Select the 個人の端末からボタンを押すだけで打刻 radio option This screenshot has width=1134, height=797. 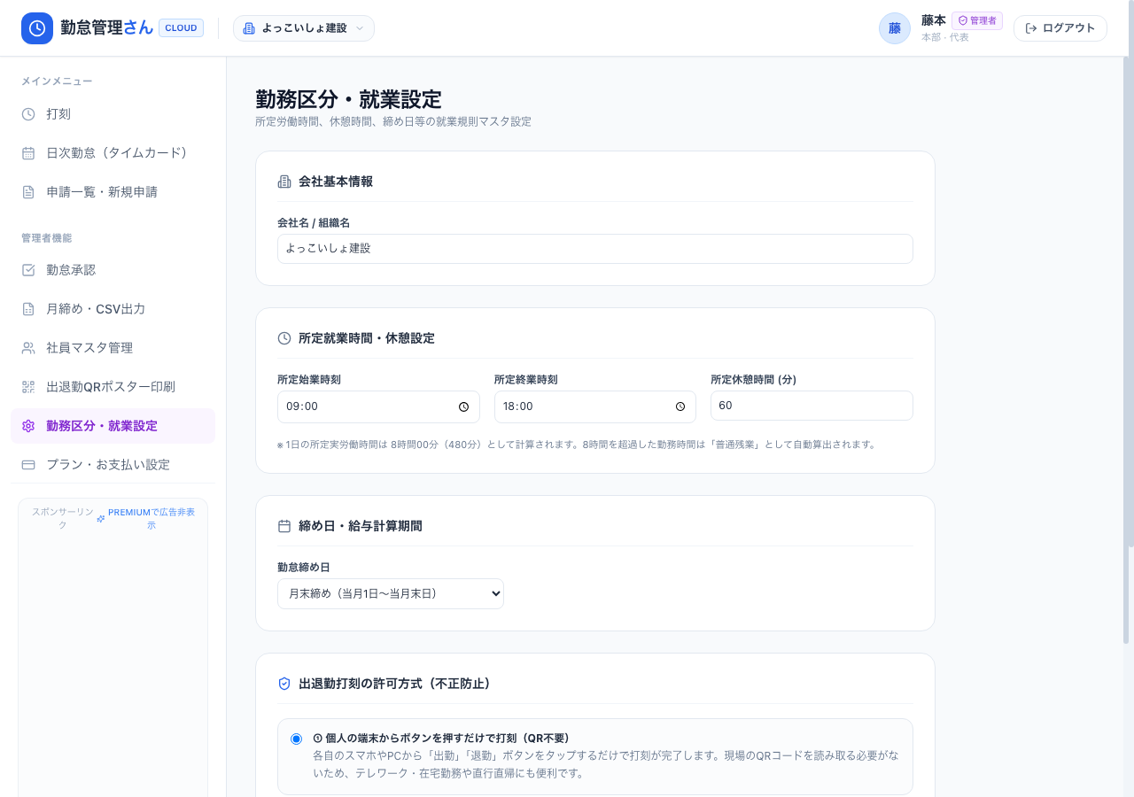point(296,739)
